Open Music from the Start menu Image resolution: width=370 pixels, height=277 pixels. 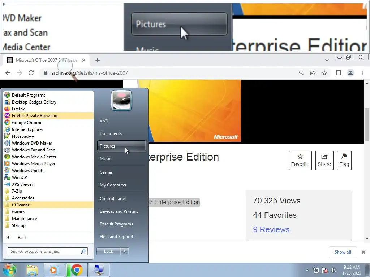pyautogui.click(x=121, y=159)
